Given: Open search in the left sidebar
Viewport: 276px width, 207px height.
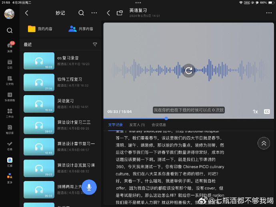Looking at the screenshot, I should (x=10, y=30).
